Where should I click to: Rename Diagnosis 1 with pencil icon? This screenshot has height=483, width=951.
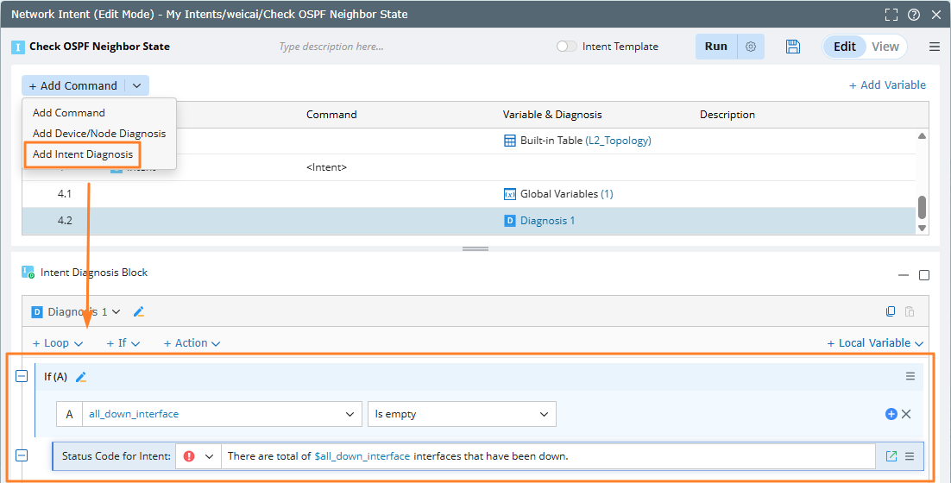(x=139, y=312)
